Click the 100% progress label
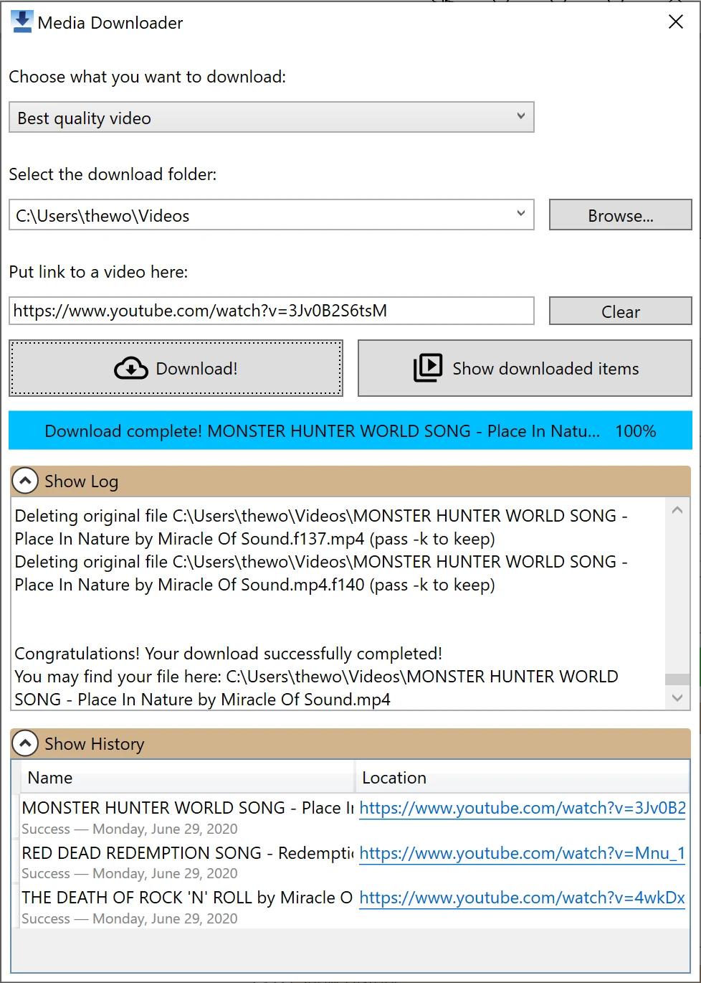This screenshot has height=983, width=701. click(635, 431)
